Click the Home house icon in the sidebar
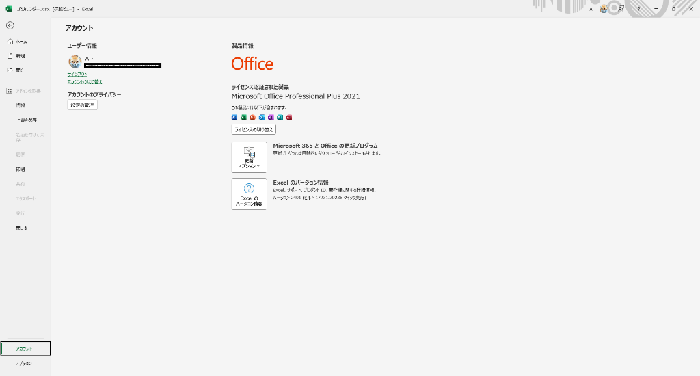 pos(10,42)
